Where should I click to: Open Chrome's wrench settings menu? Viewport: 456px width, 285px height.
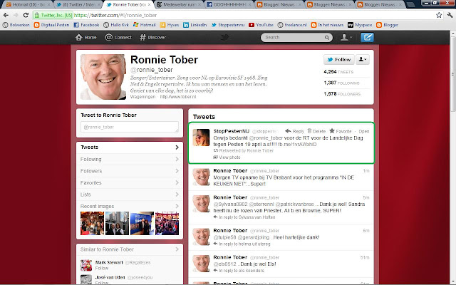click(x=450, y=15)
